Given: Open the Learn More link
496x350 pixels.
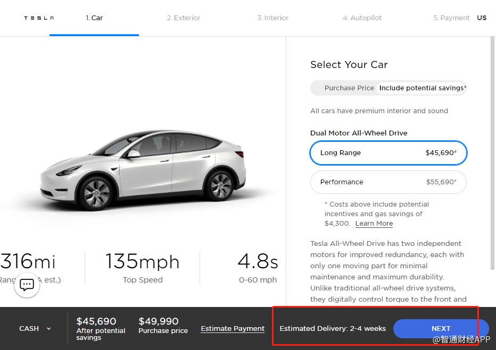Looking at the screenshot, I should tap(374, 224).
